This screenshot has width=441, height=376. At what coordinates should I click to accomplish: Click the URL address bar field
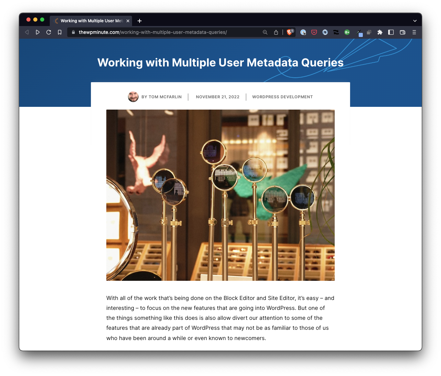point(165,32)
